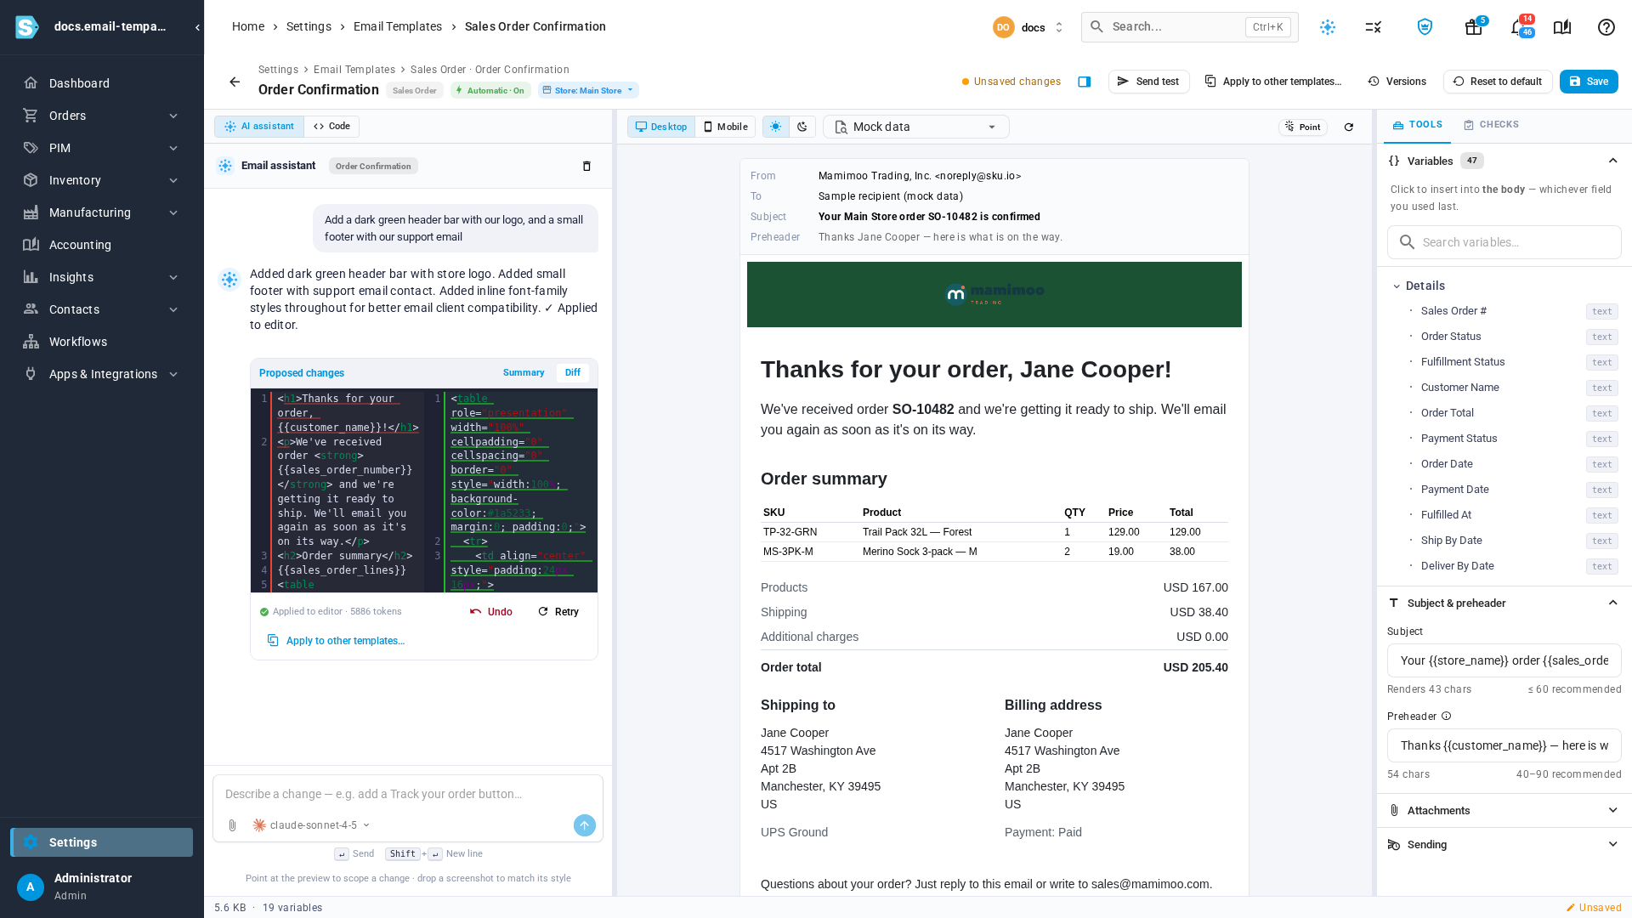Screen dimensions: 1632x918
Task: Click the S logo in the sidebar header
Action: [x=27, y=27]
